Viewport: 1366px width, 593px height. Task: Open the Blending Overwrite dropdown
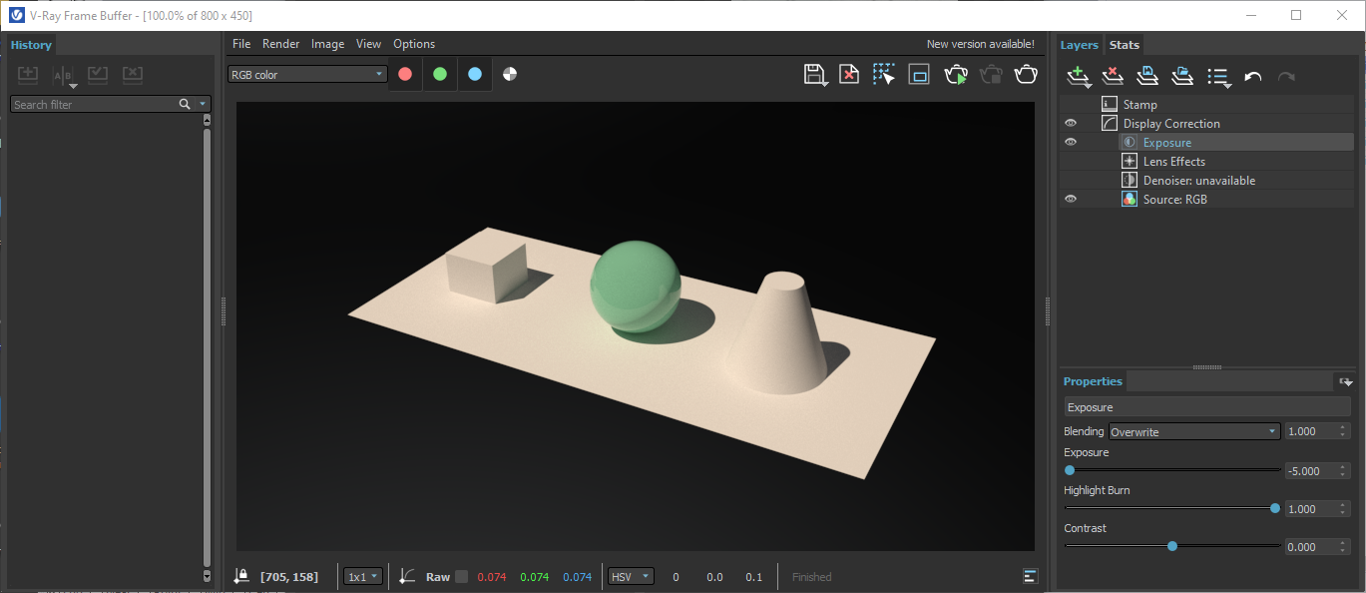pyautogui.click(x=1194, y=431)
